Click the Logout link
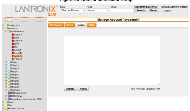190x111 pixels. click(x=167, y=11)
